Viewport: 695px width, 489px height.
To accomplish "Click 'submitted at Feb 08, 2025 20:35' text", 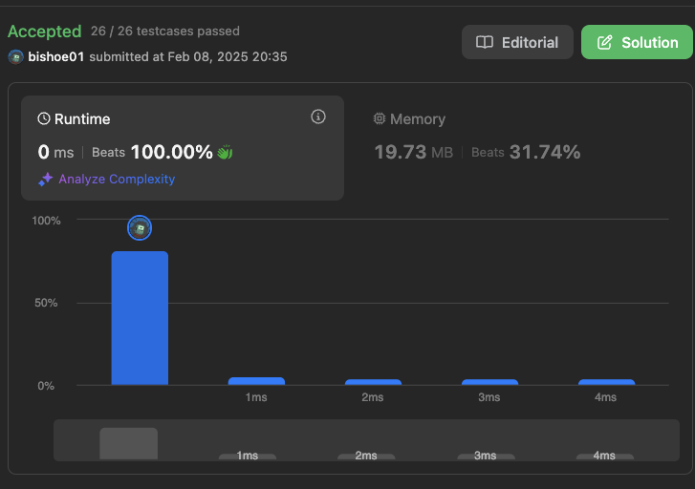I will click(188, 56).
